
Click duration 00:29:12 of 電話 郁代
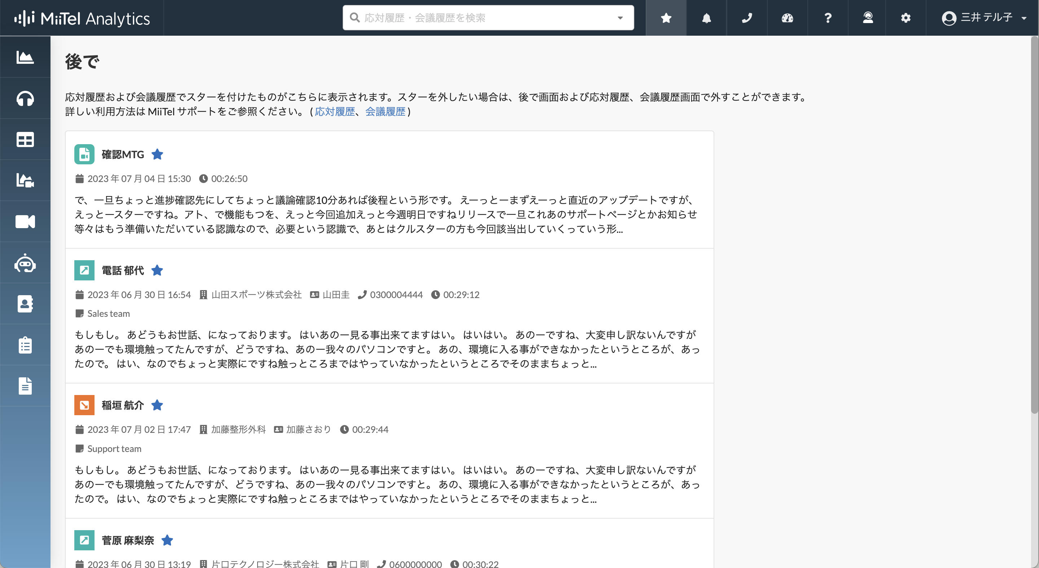pos(461,295)
